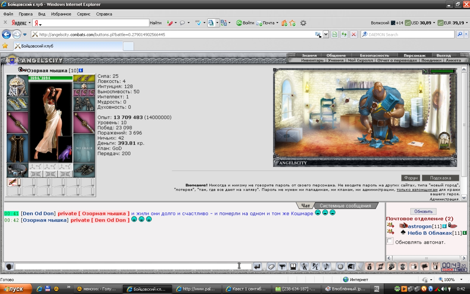Click the boots equipment slot
The height and width of the screenshot is (294, 470).
click(84, 170)
